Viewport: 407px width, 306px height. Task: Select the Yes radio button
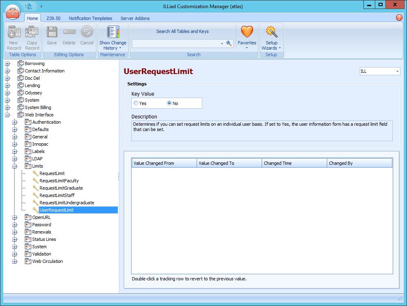tap(136, 103)
